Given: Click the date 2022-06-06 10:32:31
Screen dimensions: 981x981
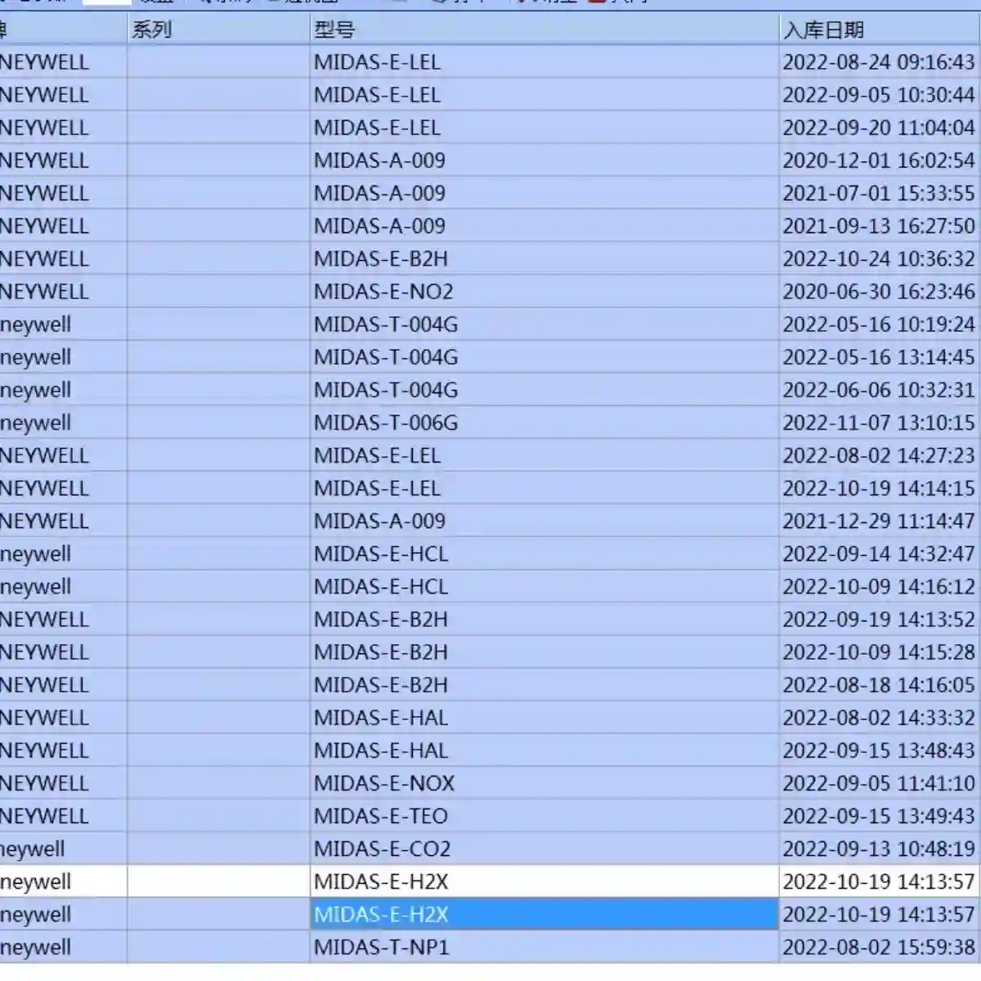Looking at the screenshot, I should point(879,390).
